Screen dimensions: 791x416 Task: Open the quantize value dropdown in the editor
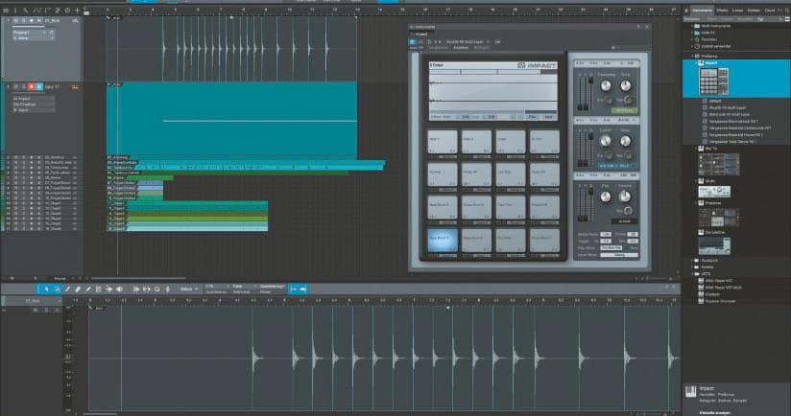click(217, 287)
